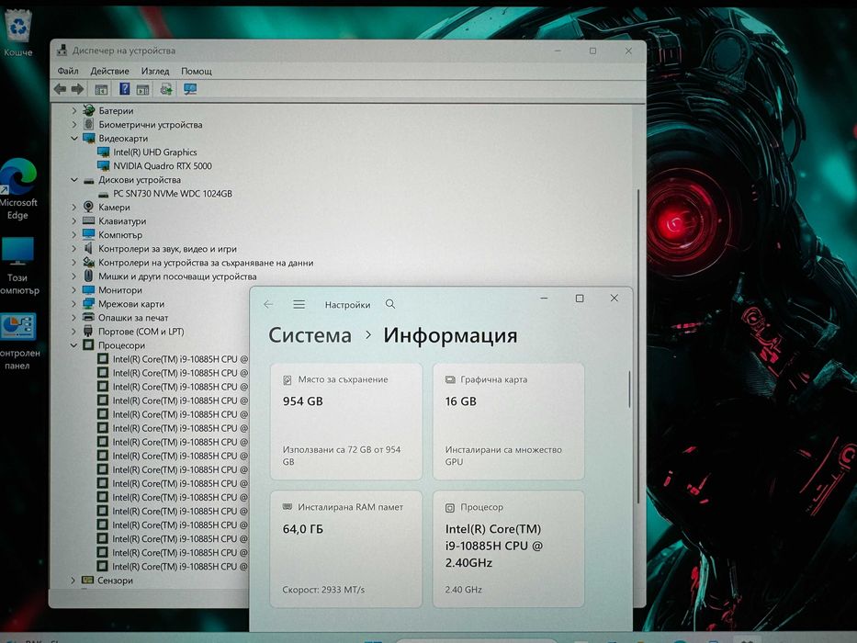The width and height of the screenshot is (857, 643).
Task: Expand the Компютър node
Action: [x=74, y=234]
